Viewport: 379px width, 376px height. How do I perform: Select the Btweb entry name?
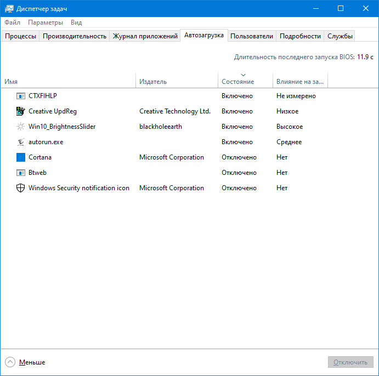point(37,173)
